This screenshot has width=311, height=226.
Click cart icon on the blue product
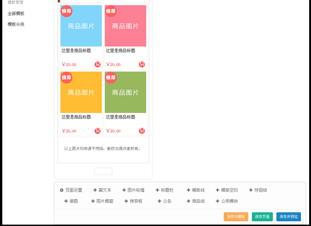point(98,65)
